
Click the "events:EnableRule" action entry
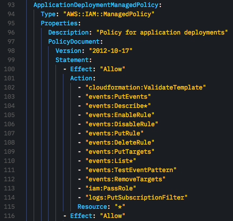[x=120, y=115]
